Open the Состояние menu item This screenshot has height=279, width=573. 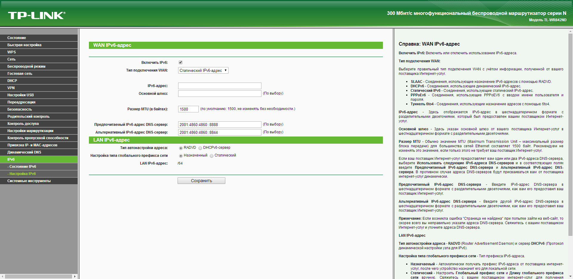click(39, 38)
